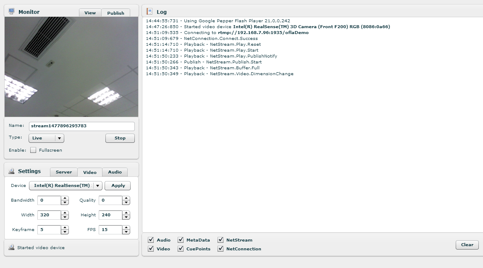Click the Quality input field

[110, 200]
